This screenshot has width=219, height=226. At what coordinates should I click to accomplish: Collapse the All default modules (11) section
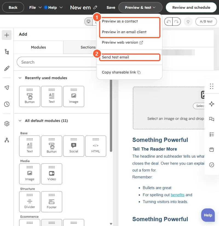[x=20, y=121]
